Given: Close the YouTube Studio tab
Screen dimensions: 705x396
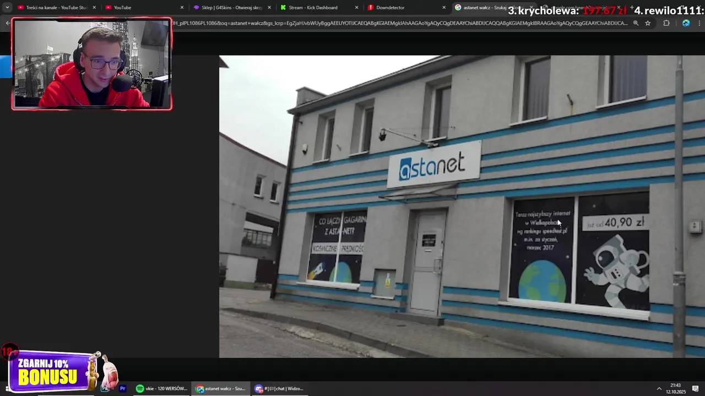Looking at the screenshot, I should [x=94, y=8].
